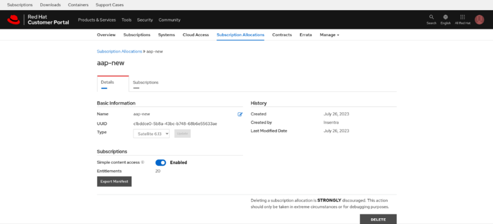
Task: Open the Search magnifier icon
Action: (431, 17)
